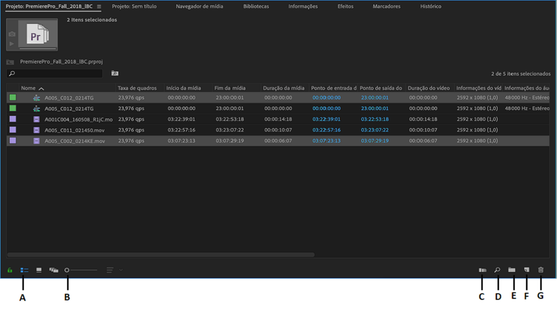Click Taxa de quadros column header
This screenshot has height=309, width=558.
click(x=137, y=88)
